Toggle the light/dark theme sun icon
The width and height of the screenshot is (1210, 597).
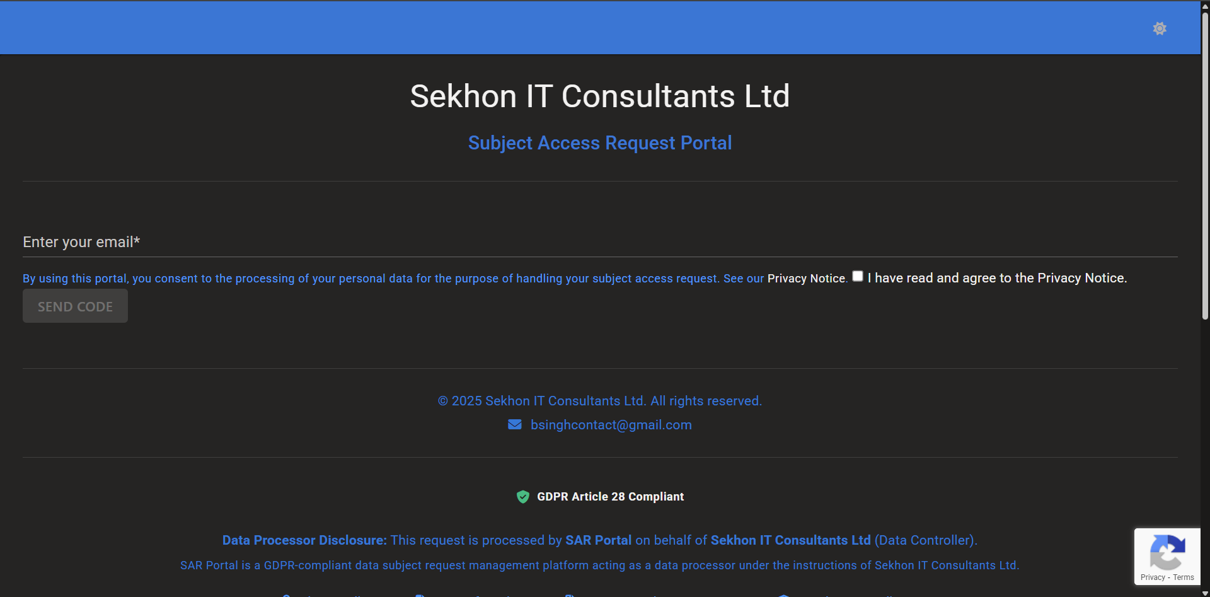[1160, 28]
